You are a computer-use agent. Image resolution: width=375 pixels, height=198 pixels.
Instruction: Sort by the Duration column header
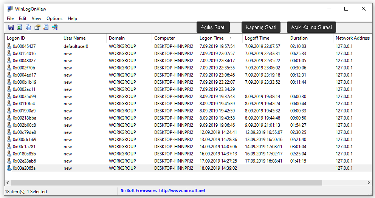pyautogui.click(x=299, y=38)
